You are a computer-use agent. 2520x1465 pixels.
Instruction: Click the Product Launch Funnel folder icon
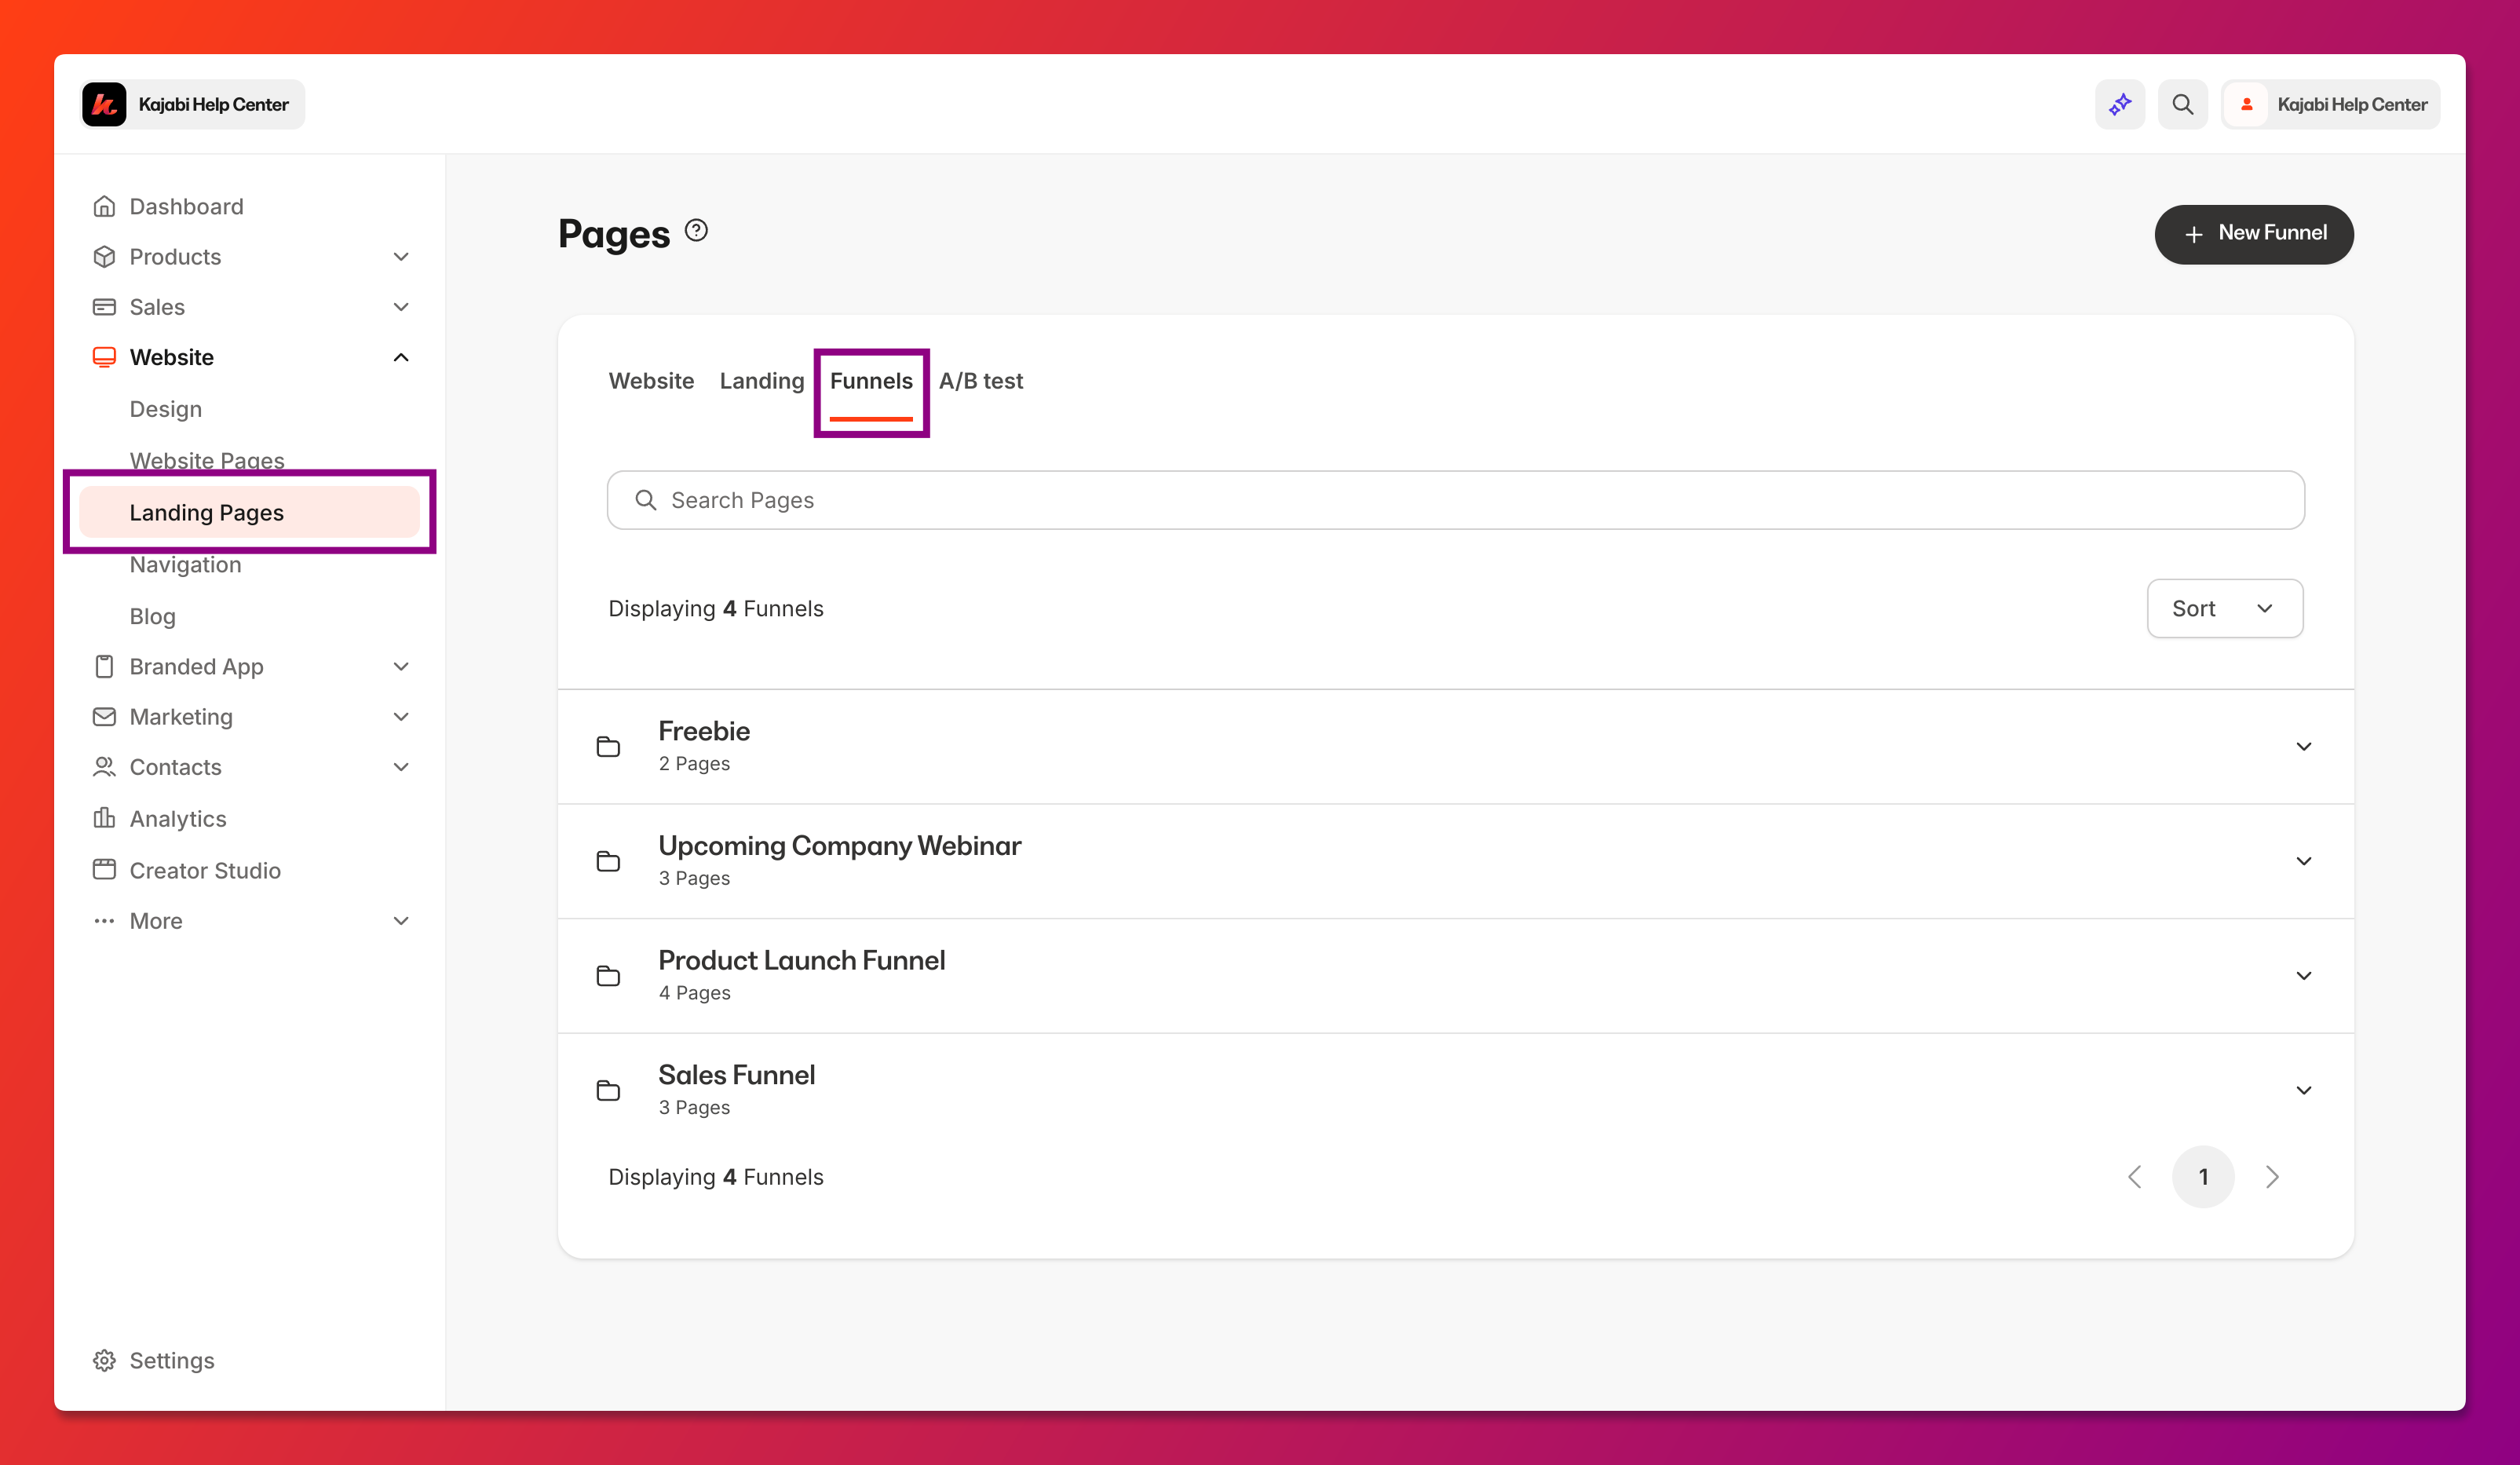(x=608, y=976)
